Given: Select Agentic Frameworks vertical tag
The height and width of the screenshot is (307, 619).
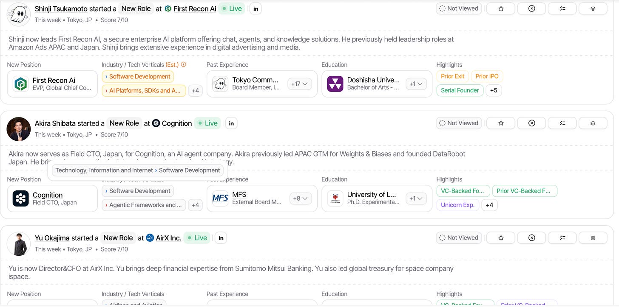Looking at the screenshot, I should [144, 205].
